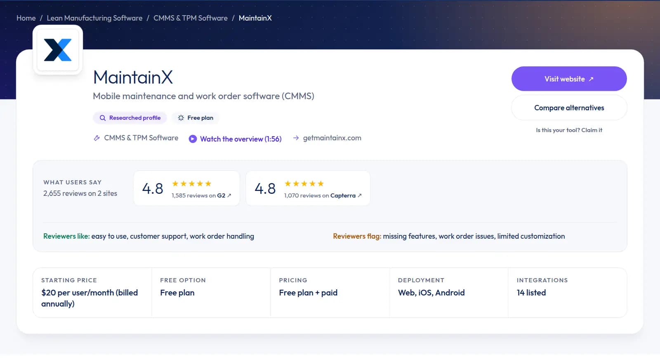Click the play icon for overview video
This screenshot has width=660, height=358.
click(193, 139)
